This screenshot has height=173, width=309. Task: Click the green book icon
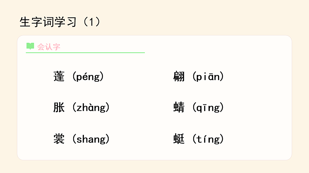(x=30, y=46)
